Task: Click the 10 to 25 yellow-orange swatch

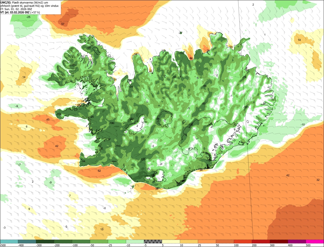Action: click(x=189, y=241)
